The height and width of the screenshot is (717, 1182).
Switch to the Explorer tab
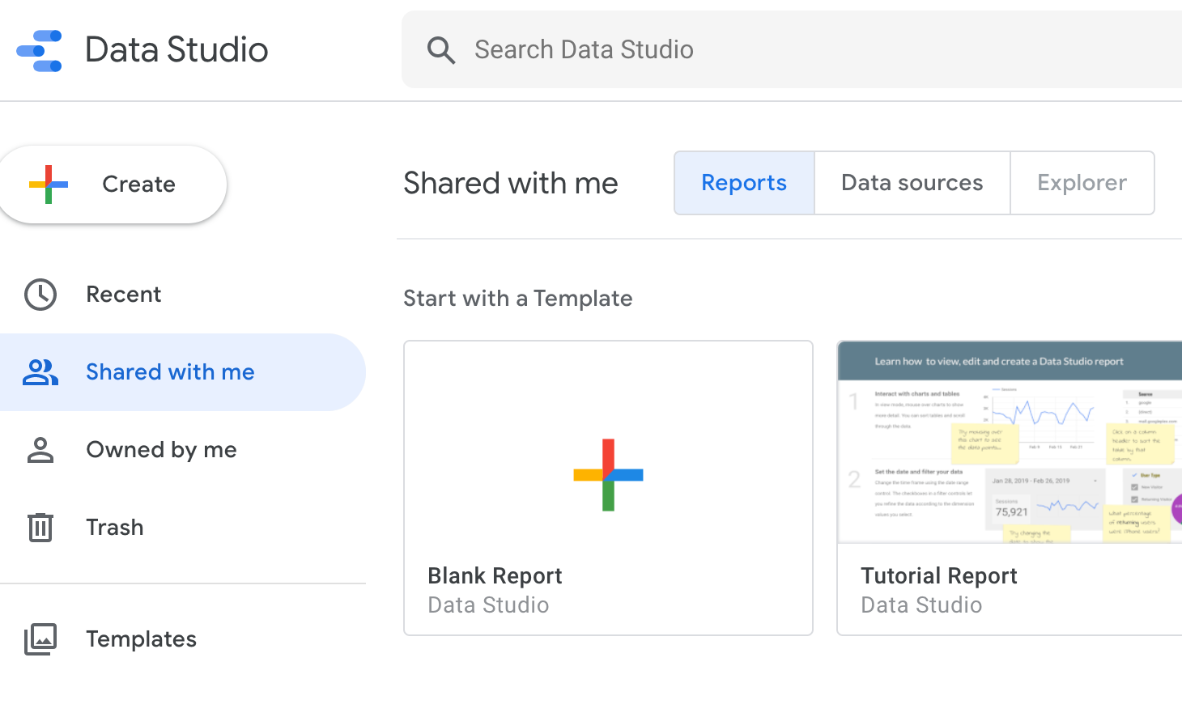tap(1082, 183)
